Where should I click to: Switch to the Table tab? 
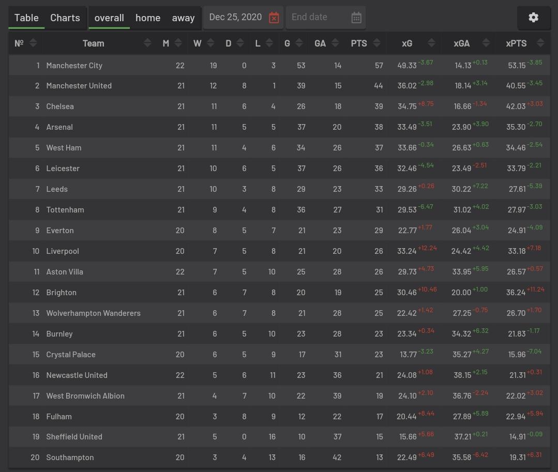click(26, 17)
